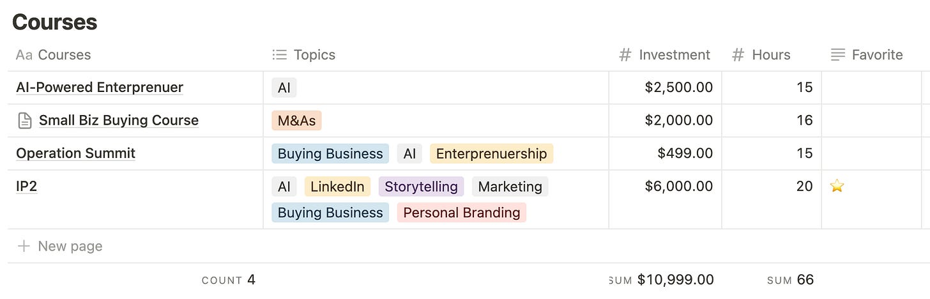Open the Topics column header menu

tap(314, 55)
